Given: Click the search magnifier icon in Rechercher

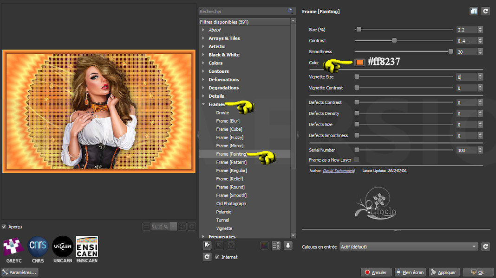Looking at the screenshot, I should click(x=291, y=11).
